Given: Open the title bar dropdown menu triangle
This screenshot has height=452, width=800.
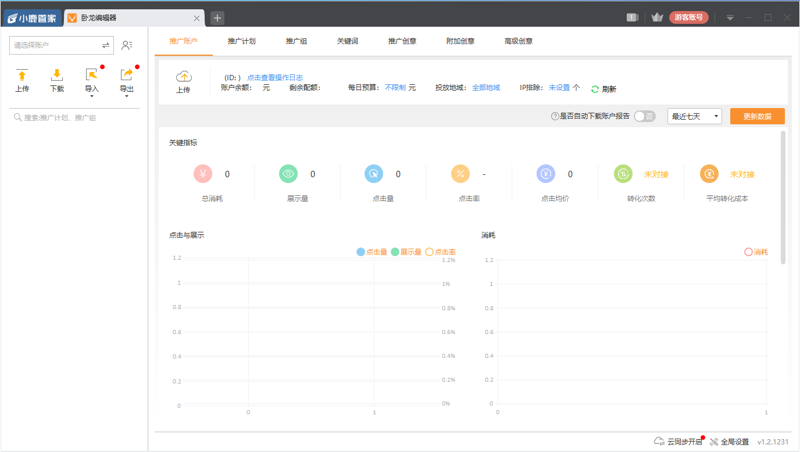Looking at the screenshot, I should tap(730, 18).
